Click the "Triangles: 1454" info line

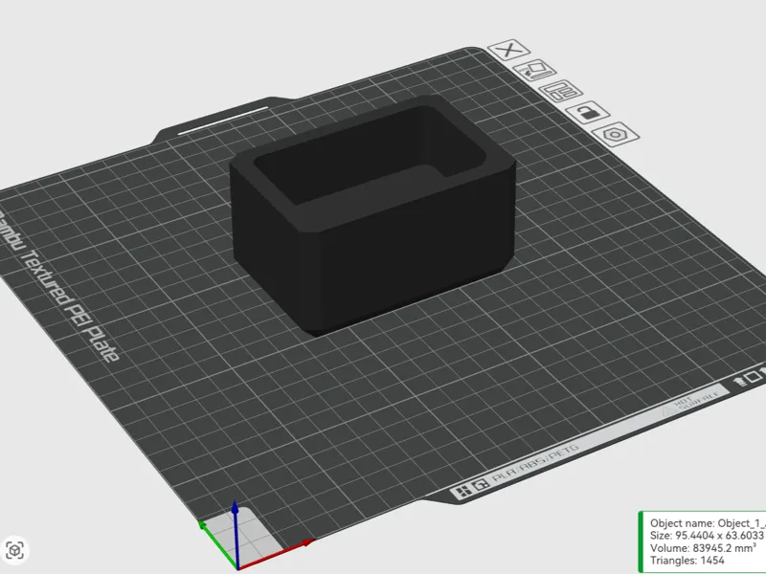(687, 561)
